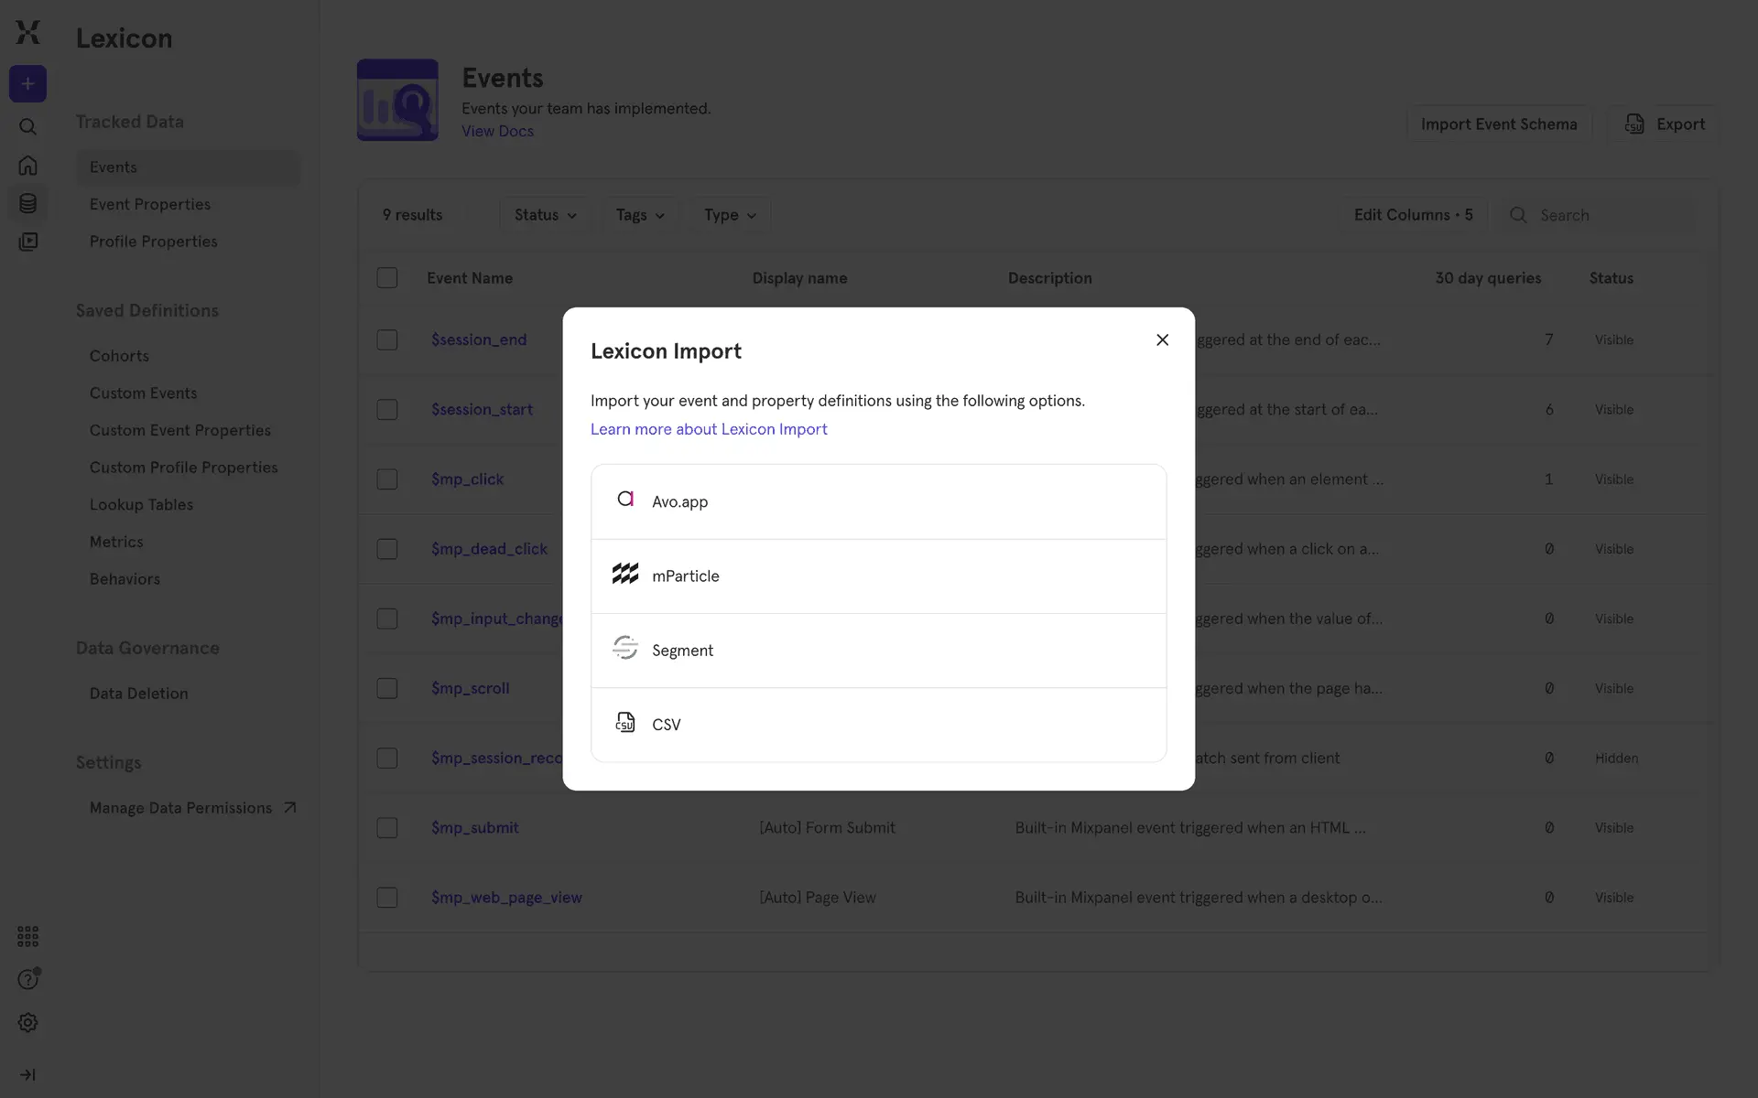The height and width of the screenshot is (1098, 1758).
Task: Open help question mark icon
Action: point(27,979)
